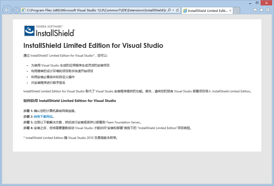Click the Home icon
This screenshot has width=274, height=186.
(255, 10)
